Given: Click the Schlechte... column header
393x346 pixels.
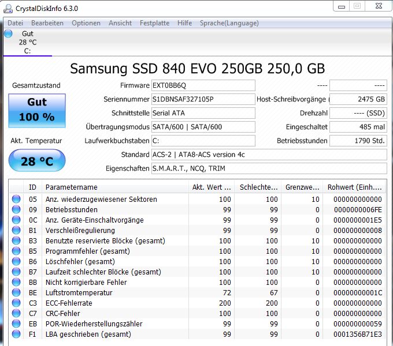Looking at the screenshot, I should [x=258, y=187].
